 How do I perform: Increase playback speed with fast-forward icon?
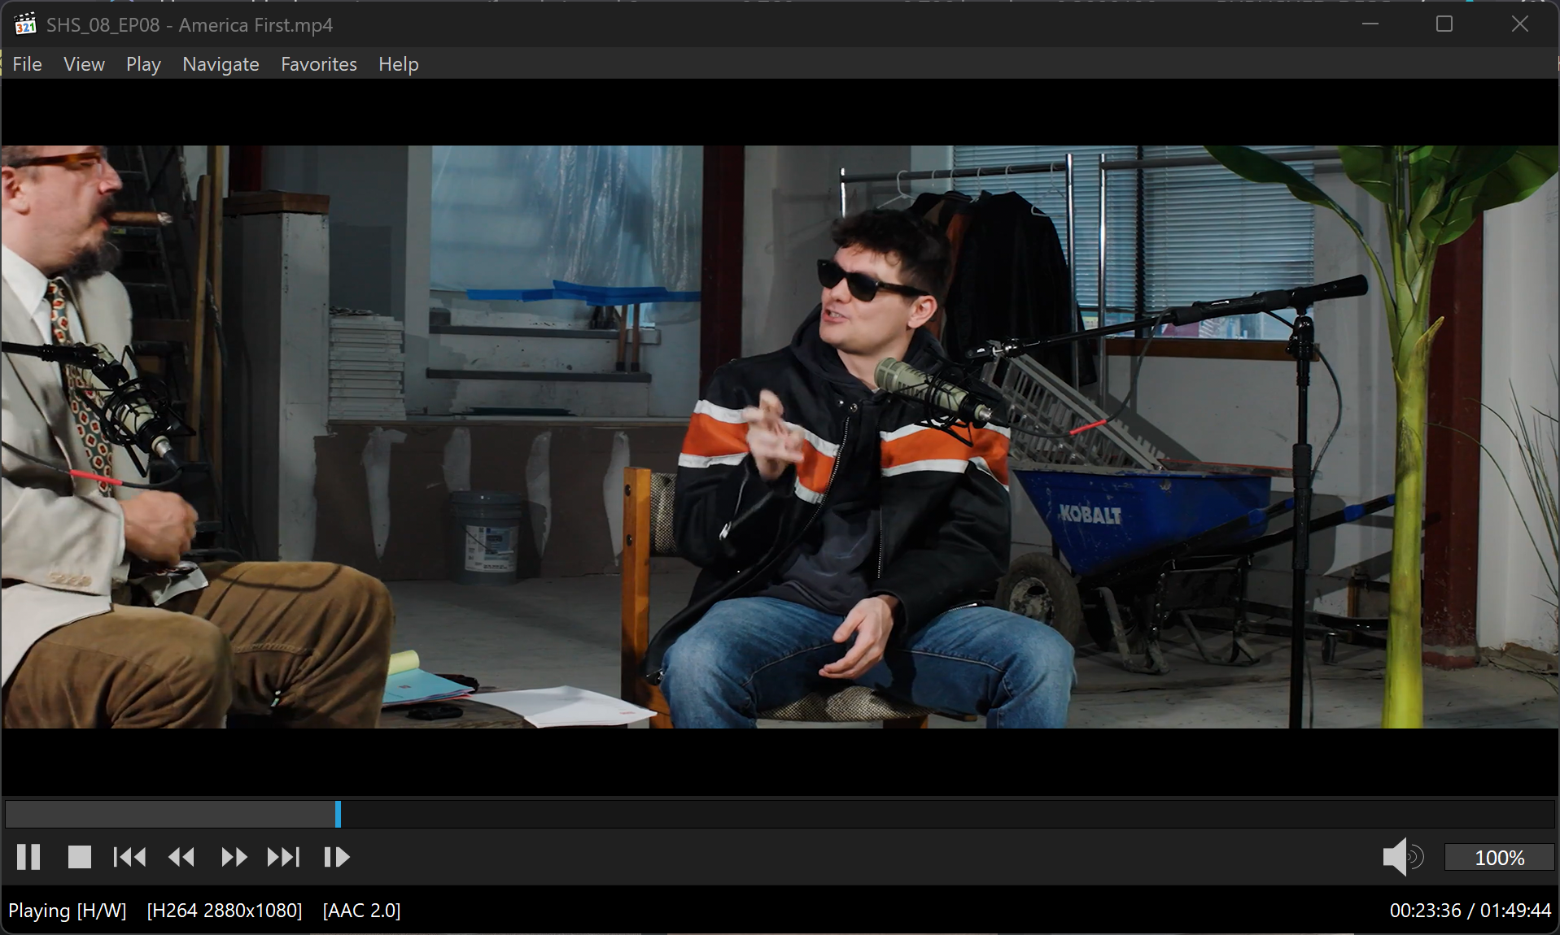234,857
